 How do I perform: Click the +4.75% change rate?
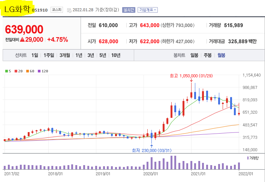(57, 39)
